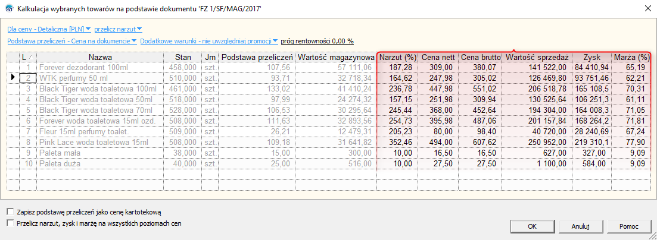Viewport: 657px width, 240px height.
Task: Click Wartość sprzedaż cell 250 952,00
Action: coord(537,142)
